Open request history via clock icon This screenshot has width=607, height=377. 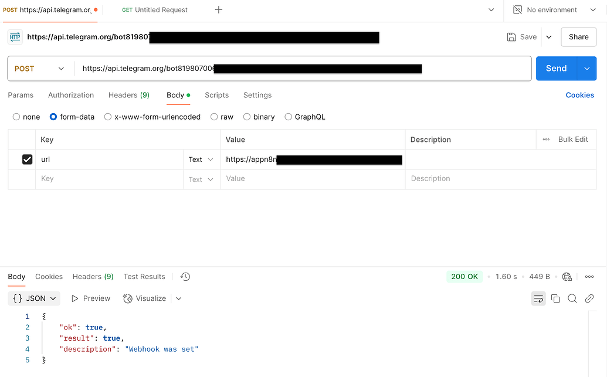185,276
